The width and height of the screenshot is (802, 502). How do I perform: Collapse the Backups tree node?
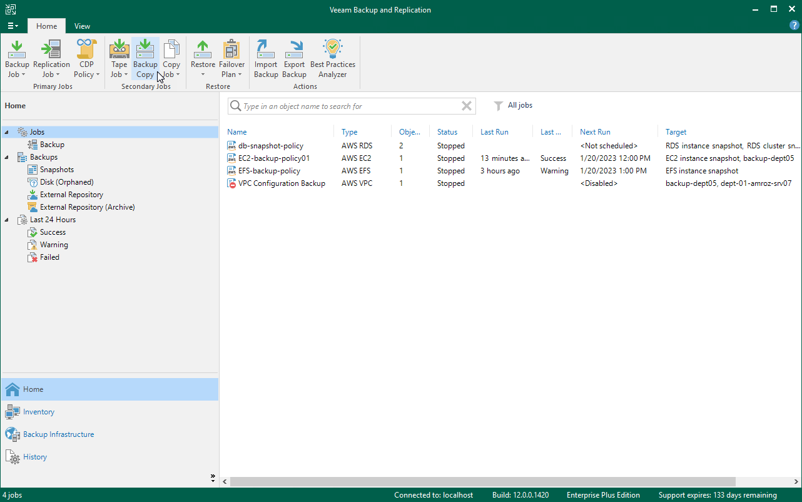[x=6, y=157]
